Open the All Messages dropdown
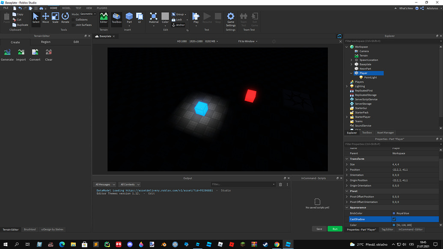The height and width of the screenshot is (249, 443). pos(105,184)
